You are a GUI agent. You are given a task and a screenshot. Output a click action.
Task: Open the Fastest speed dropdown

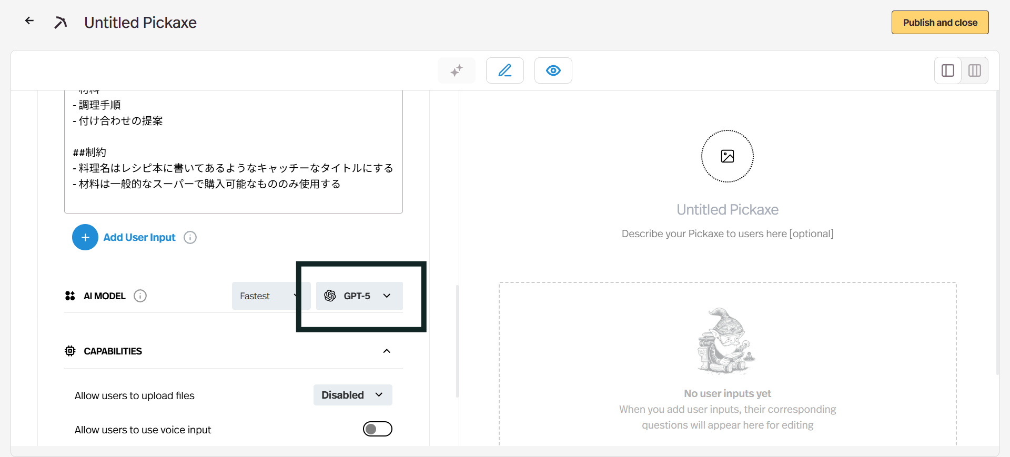266,296
